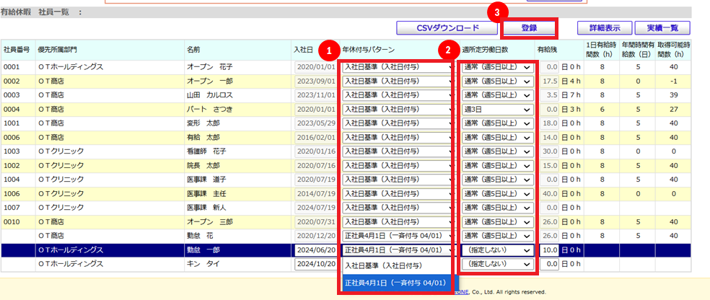Click the 取得可能時間数 value 27
The image size is (710, 300).
coord(672,109)
